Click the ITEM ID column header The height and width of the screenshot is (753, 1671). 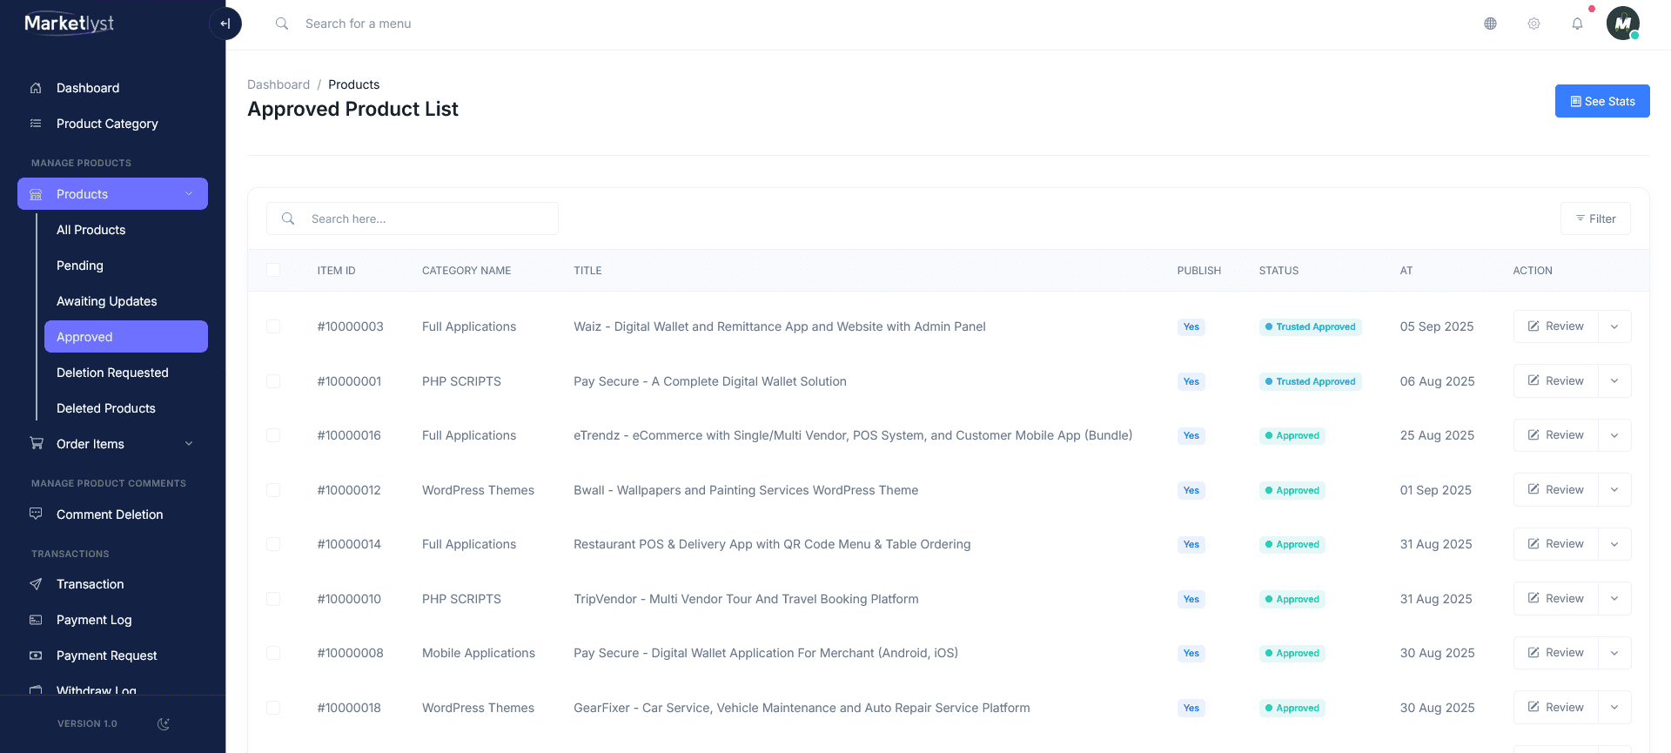(x=336, y=271)
